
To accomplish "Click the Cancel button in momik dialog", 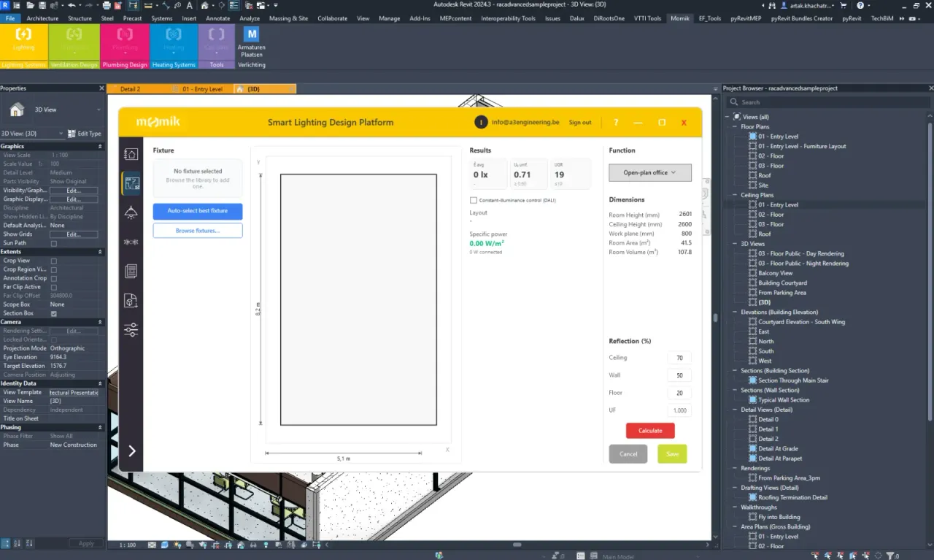I will pyautogui.click(x=628, y=454).
